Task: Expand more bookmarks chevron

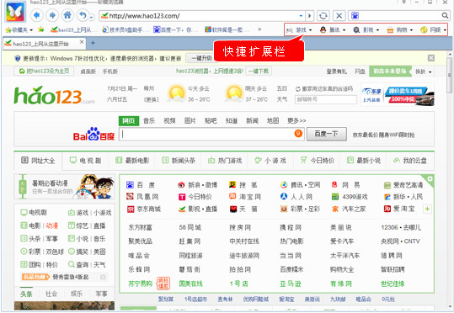Action: click(259, 29)
